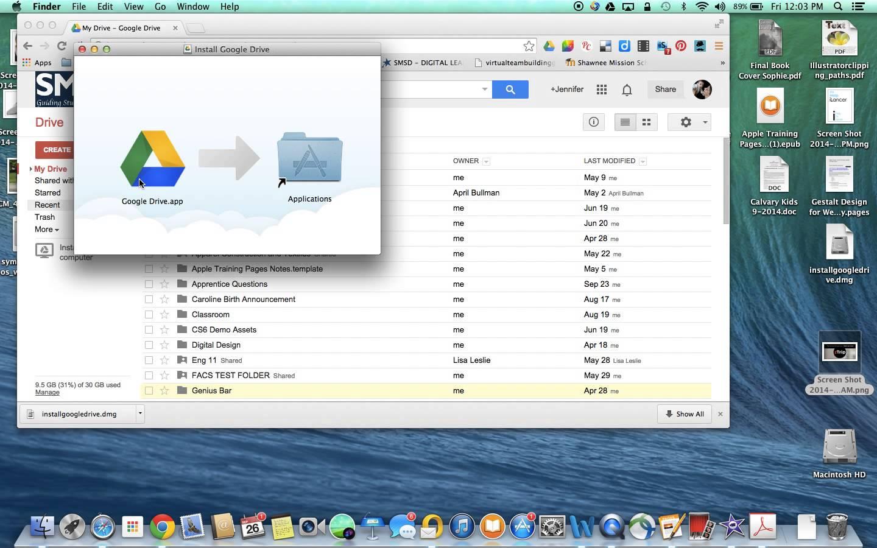Check the CS6 Demo Assets checkbox
The image size is (877, 548).
pos(149,330)
